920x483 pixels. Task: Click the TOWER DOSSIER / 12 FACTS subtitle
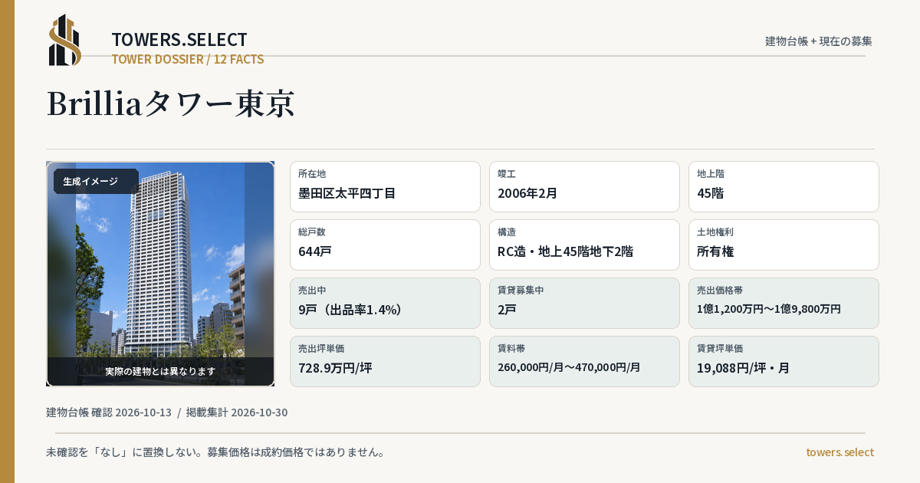coord(188,59)
